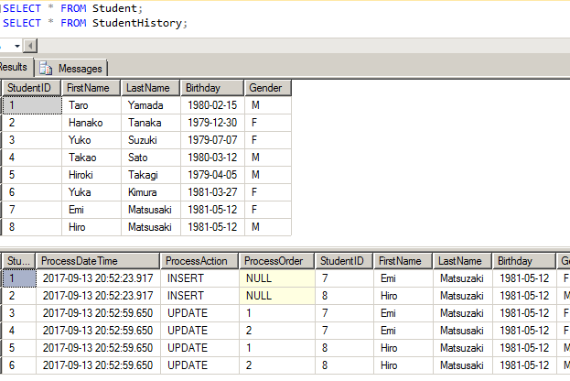Click the Birthday header in Student grid
This screenshot has height=381, width=570.
point(212,88)
